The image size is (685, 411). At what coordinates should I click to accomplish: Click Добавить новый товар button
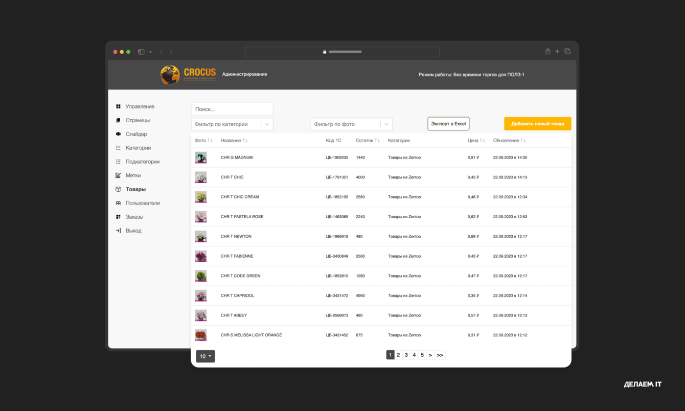point(538,124)
